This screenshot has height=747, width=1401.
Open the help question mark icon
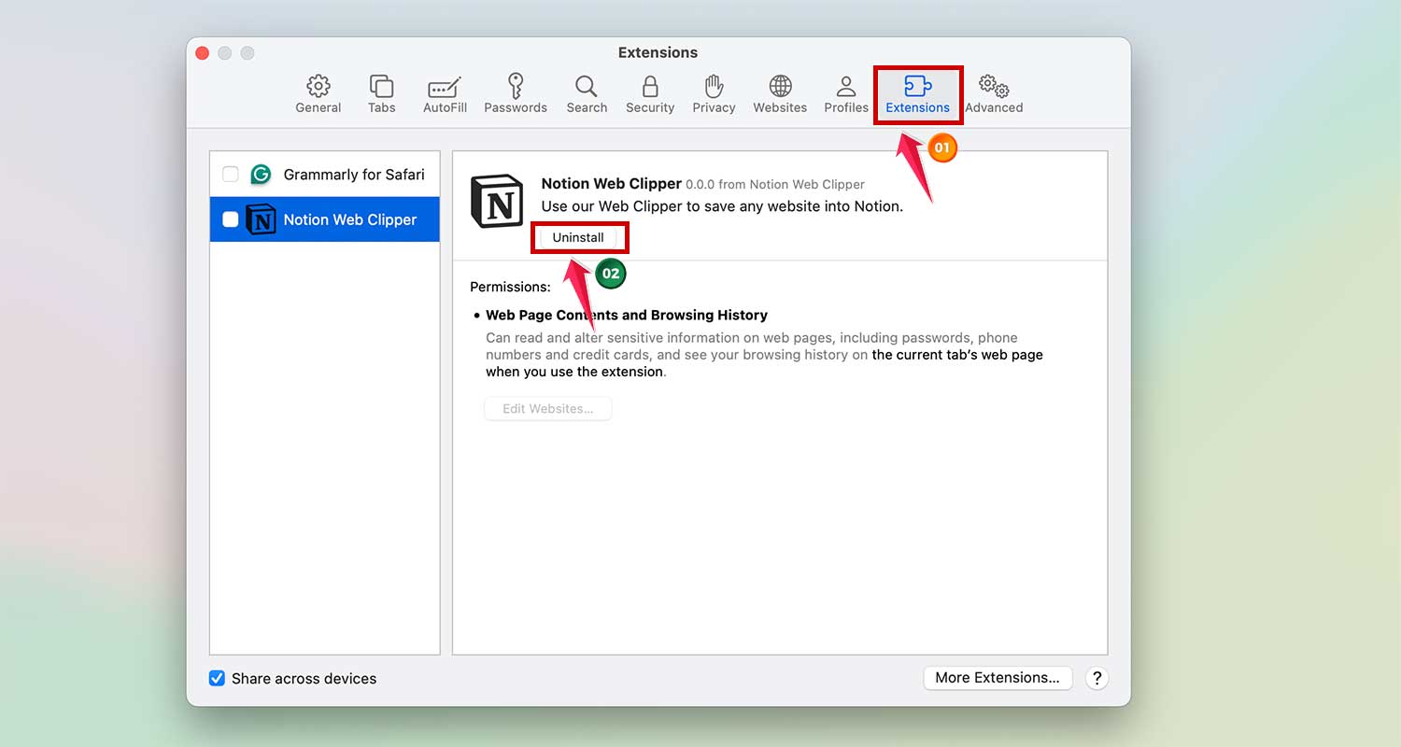point(1097,678)
